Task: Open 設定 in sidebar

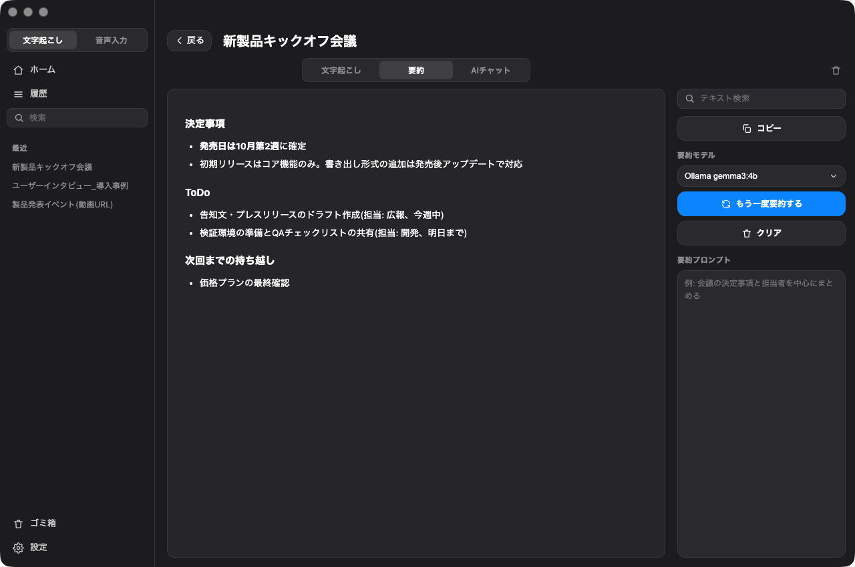Action: (77, 548)
